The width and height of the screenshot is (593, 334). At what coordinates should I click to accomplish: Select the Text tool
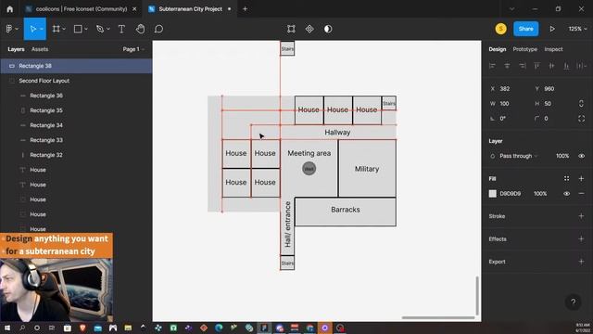pyautogui.click(x=121, y=29)
